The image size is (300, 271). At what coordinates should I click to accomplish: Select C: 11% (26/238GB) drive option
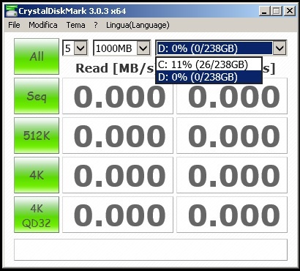(x=209, y=64)
